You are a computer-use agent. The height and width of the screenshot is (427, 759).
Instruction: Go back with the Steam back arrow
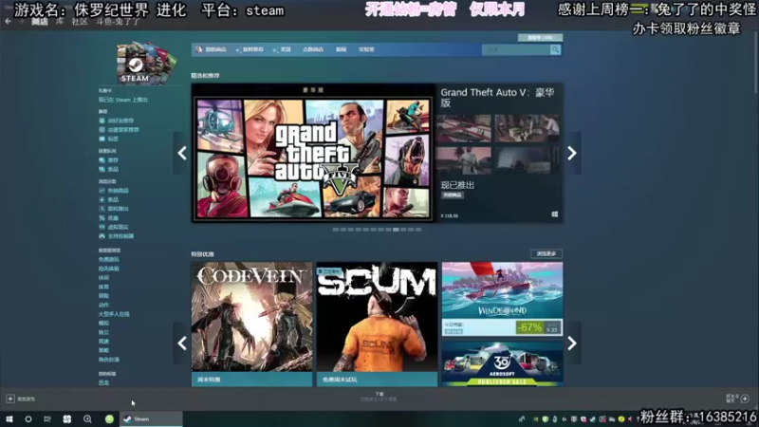click(x=8, y=21)
